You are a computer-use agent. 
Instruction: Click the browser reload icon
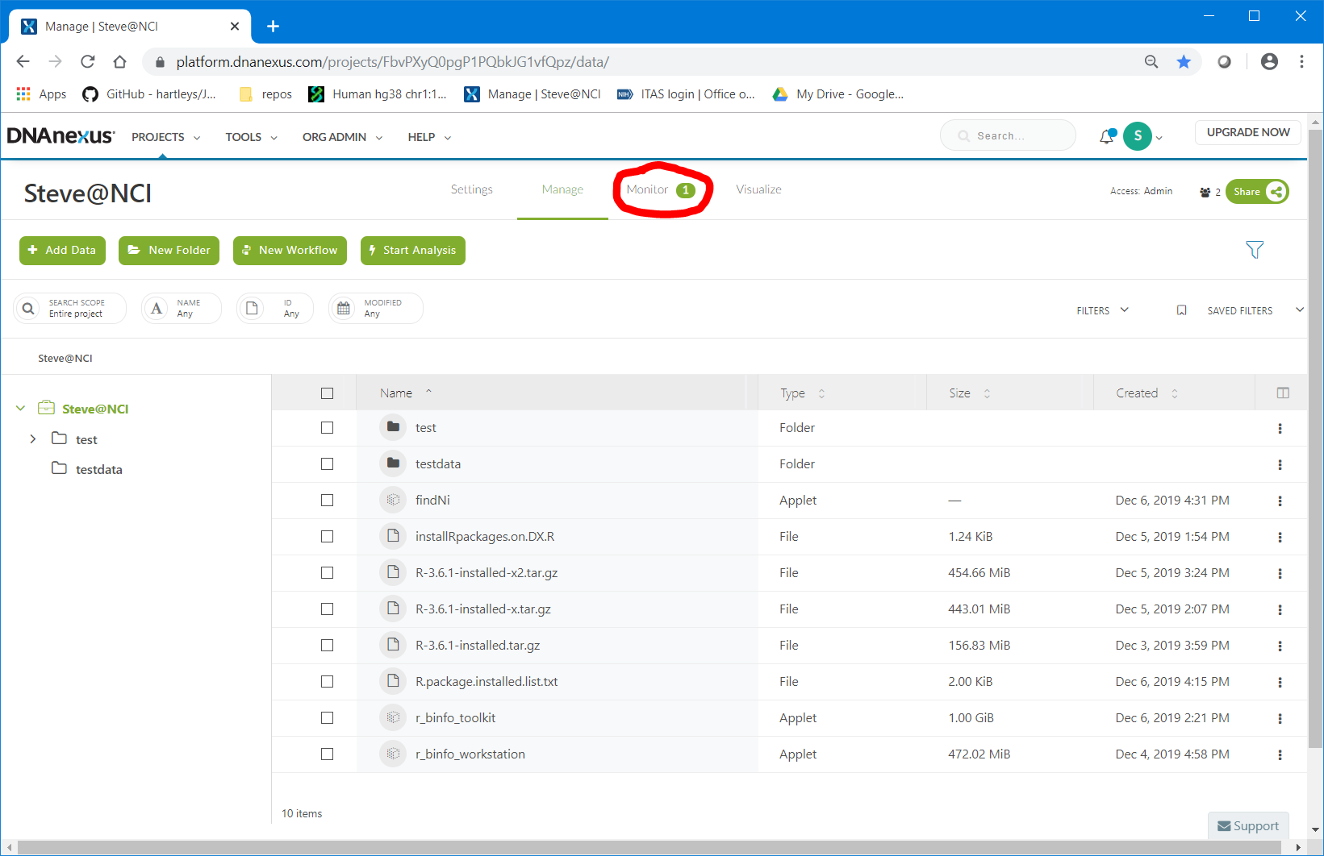[x=88, y=62]
